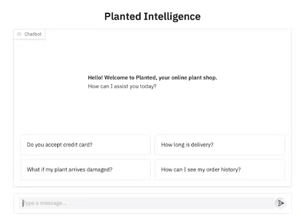Pick 'How can I see my order history?'
Screen dimensions: 301x223
click(x=220, y=170)
